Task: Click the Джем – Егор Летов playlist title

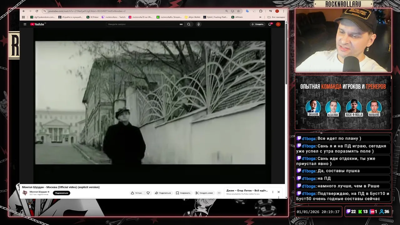Action: coord(247,190)
